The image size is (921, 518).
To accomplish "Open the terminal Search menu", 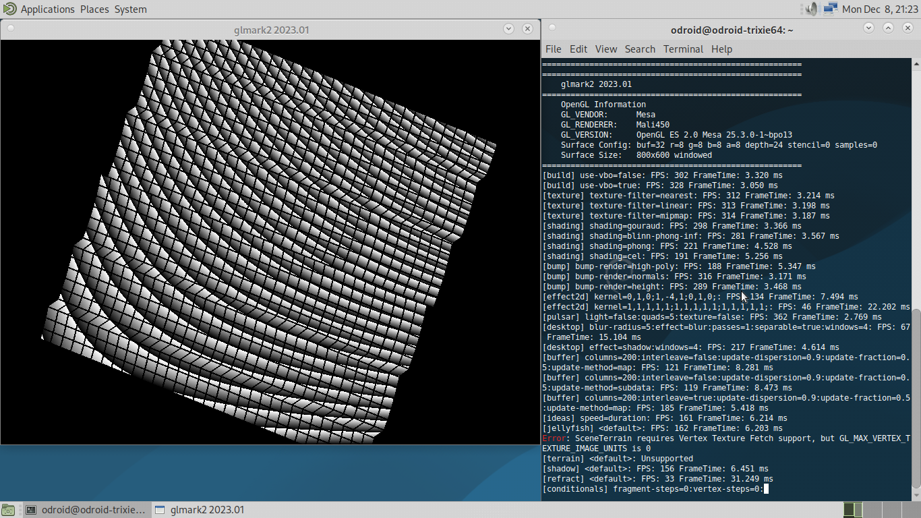I will [640, 49].
